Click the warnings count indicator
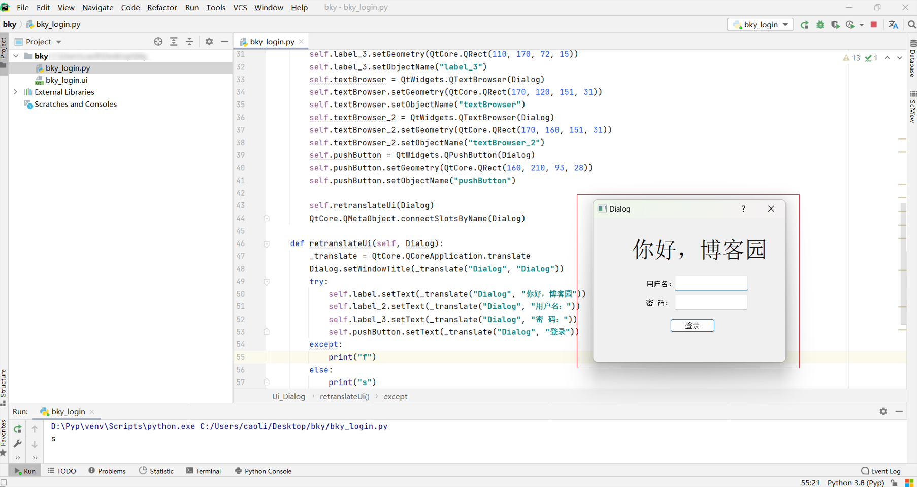917x487 pixels. point(851,58)
